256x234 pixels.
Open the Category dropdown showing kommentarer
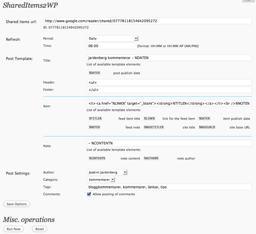pos(101,180)
